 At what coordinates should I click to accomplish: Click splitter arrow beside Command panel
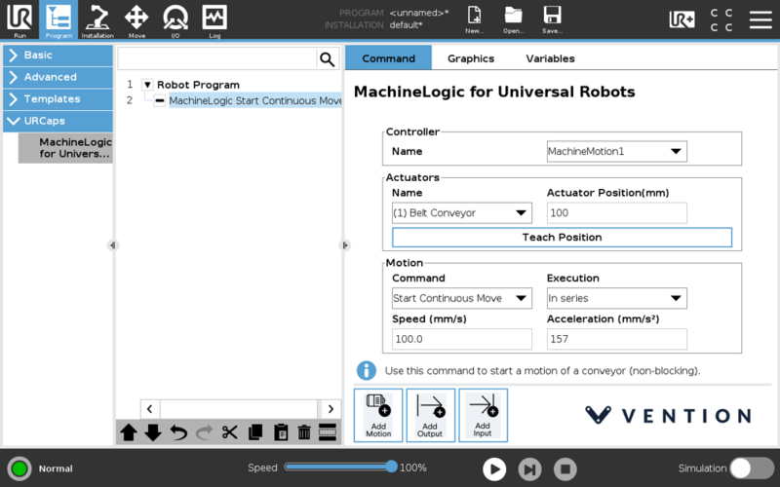[x=345, y=245]
